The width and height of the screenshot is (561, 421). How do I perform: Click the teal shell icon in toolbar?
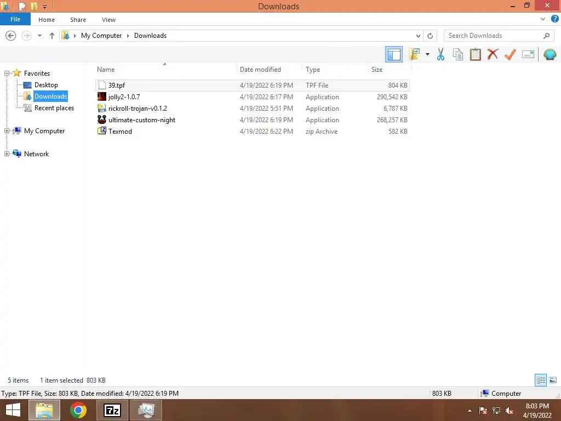point(549,54)
